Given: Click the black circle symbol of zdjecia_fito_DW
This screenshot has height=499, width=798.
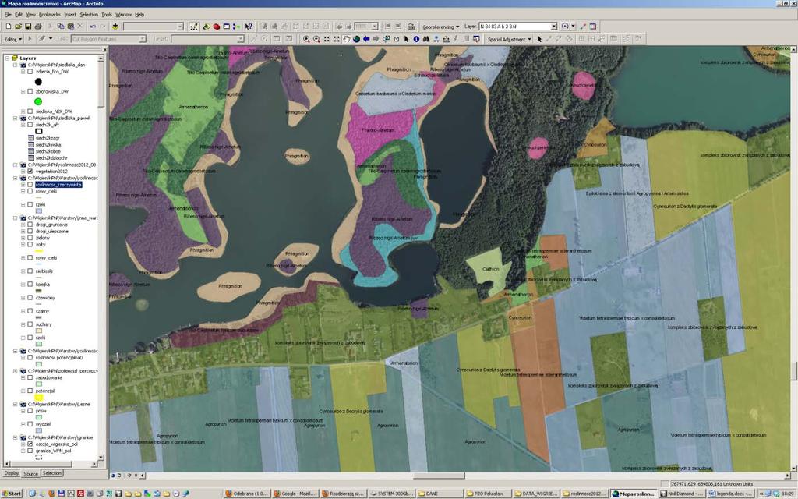Looking at the screenshot, I should pyautogui.click(x=38, y=82).
